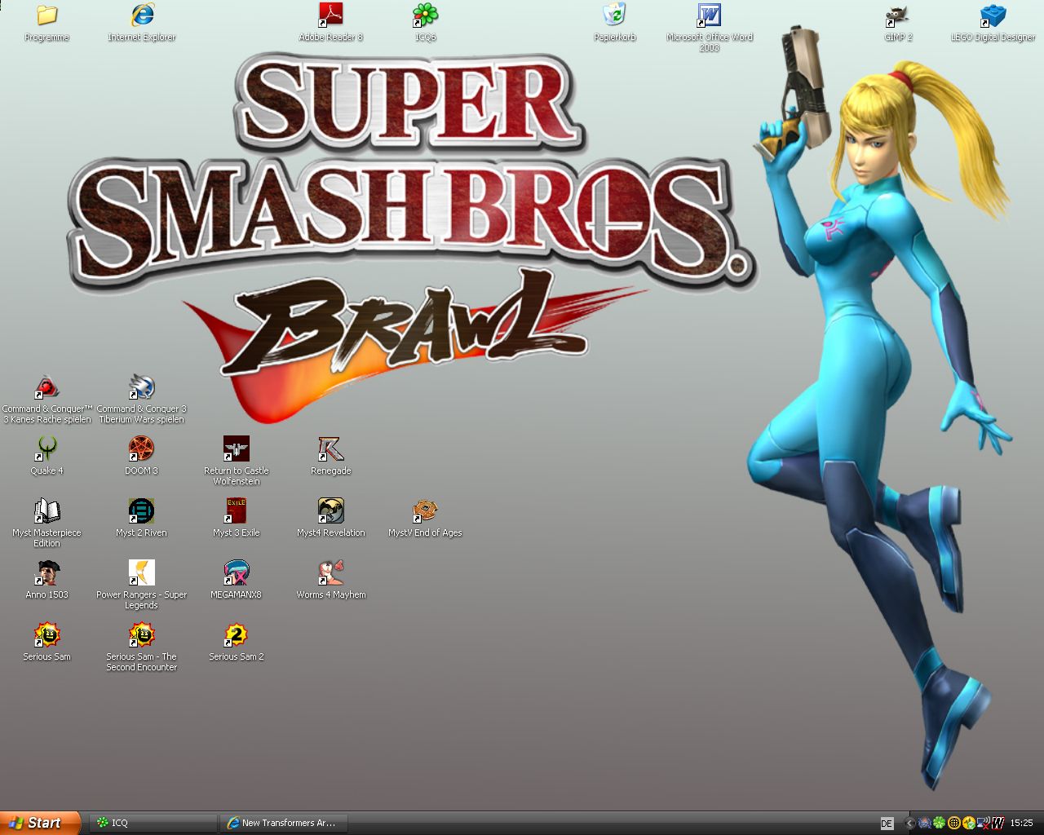The width and height of the screenshot is (1044, 835).
Task: Select Return to Castle Wolfenstein icon
Action: [236, 449]
